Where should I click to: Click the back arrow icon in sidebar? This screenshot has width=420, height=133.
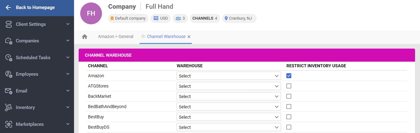coord(8,7)
